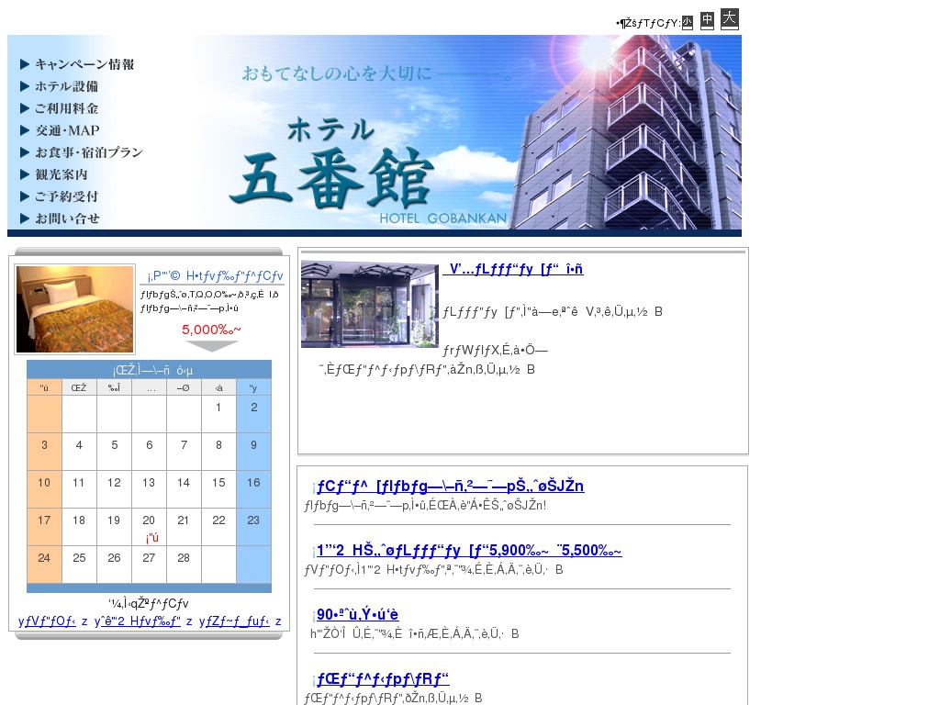
Task: Select the medium 中 font size icon
Action: 708,20
